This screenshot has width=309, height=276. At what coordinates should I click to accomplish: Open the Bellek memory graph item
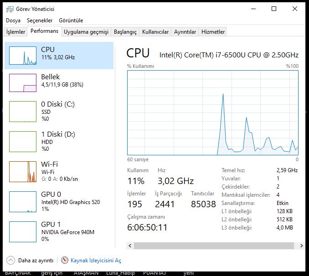coord(23,83)
